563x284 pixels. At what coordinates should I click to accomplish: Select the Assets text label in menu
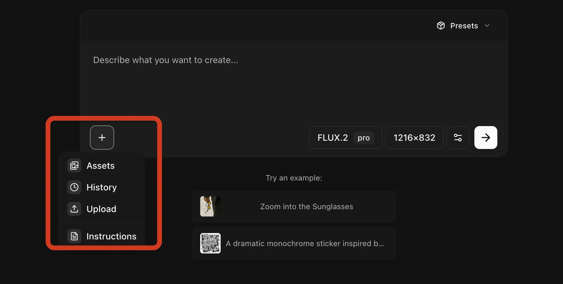100,166
